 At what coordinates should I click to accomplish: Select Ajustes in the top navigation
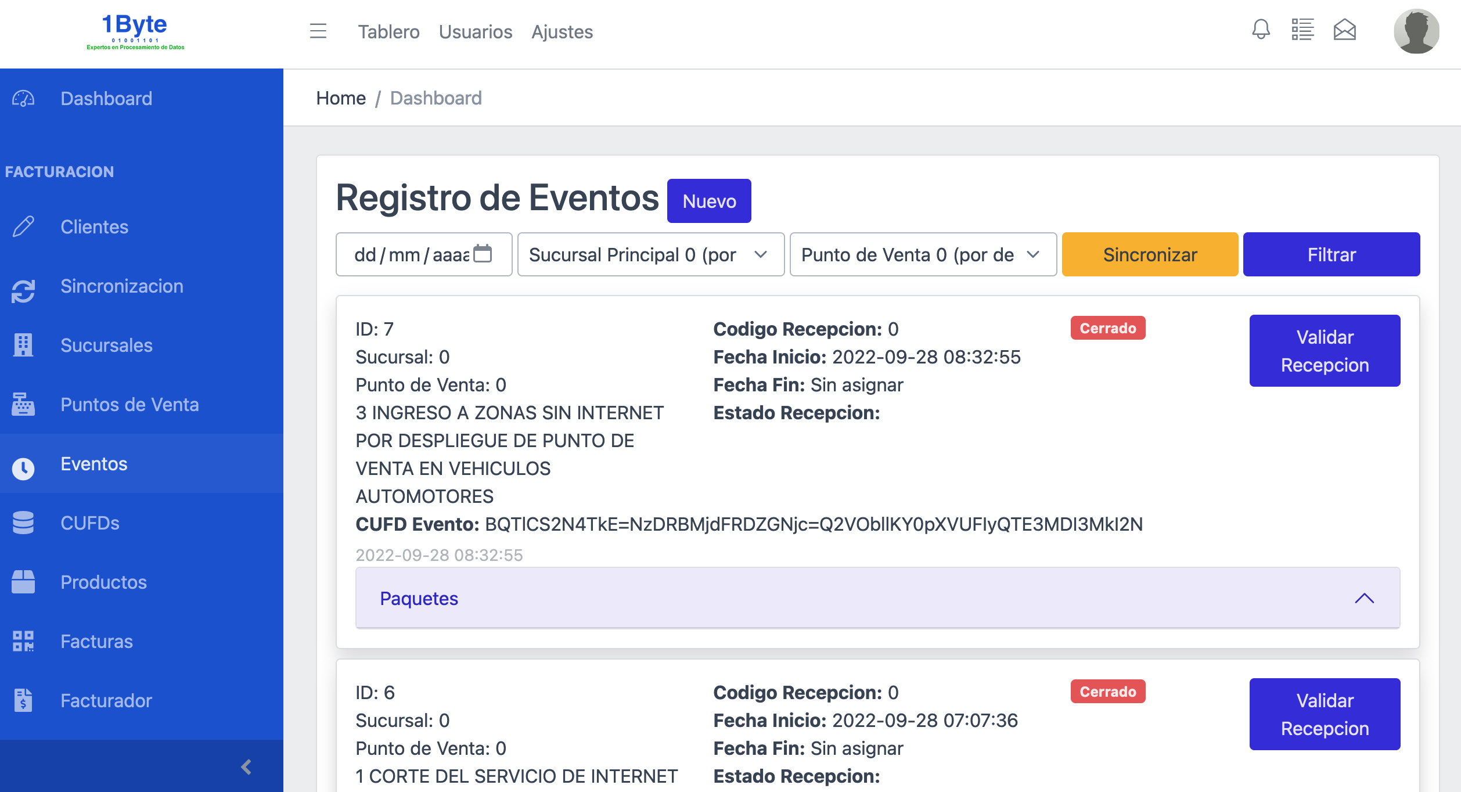click(562, 32)
